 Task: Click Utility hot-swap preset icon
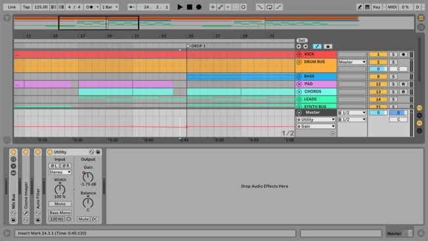pyautogui.click(x=91, y=152)
